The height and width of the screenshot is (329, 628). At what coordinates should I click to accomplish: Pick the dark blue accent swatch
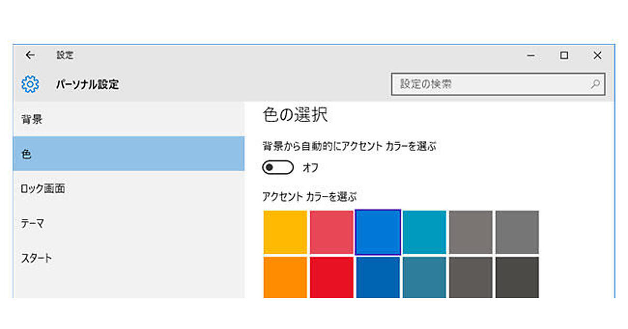click(378, 277)
